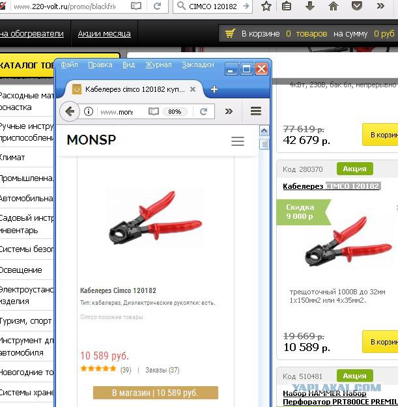Open the Садовый инструмент catalog category
The image size is (398, 407).
pos(26,224)
